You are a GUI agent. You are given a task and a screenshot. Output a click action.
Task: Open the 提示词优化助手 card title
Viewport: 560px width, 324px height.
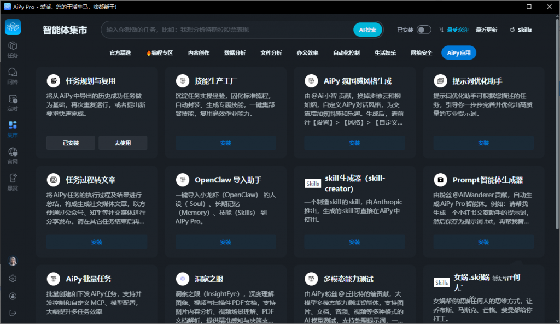[x=477, y=81]
